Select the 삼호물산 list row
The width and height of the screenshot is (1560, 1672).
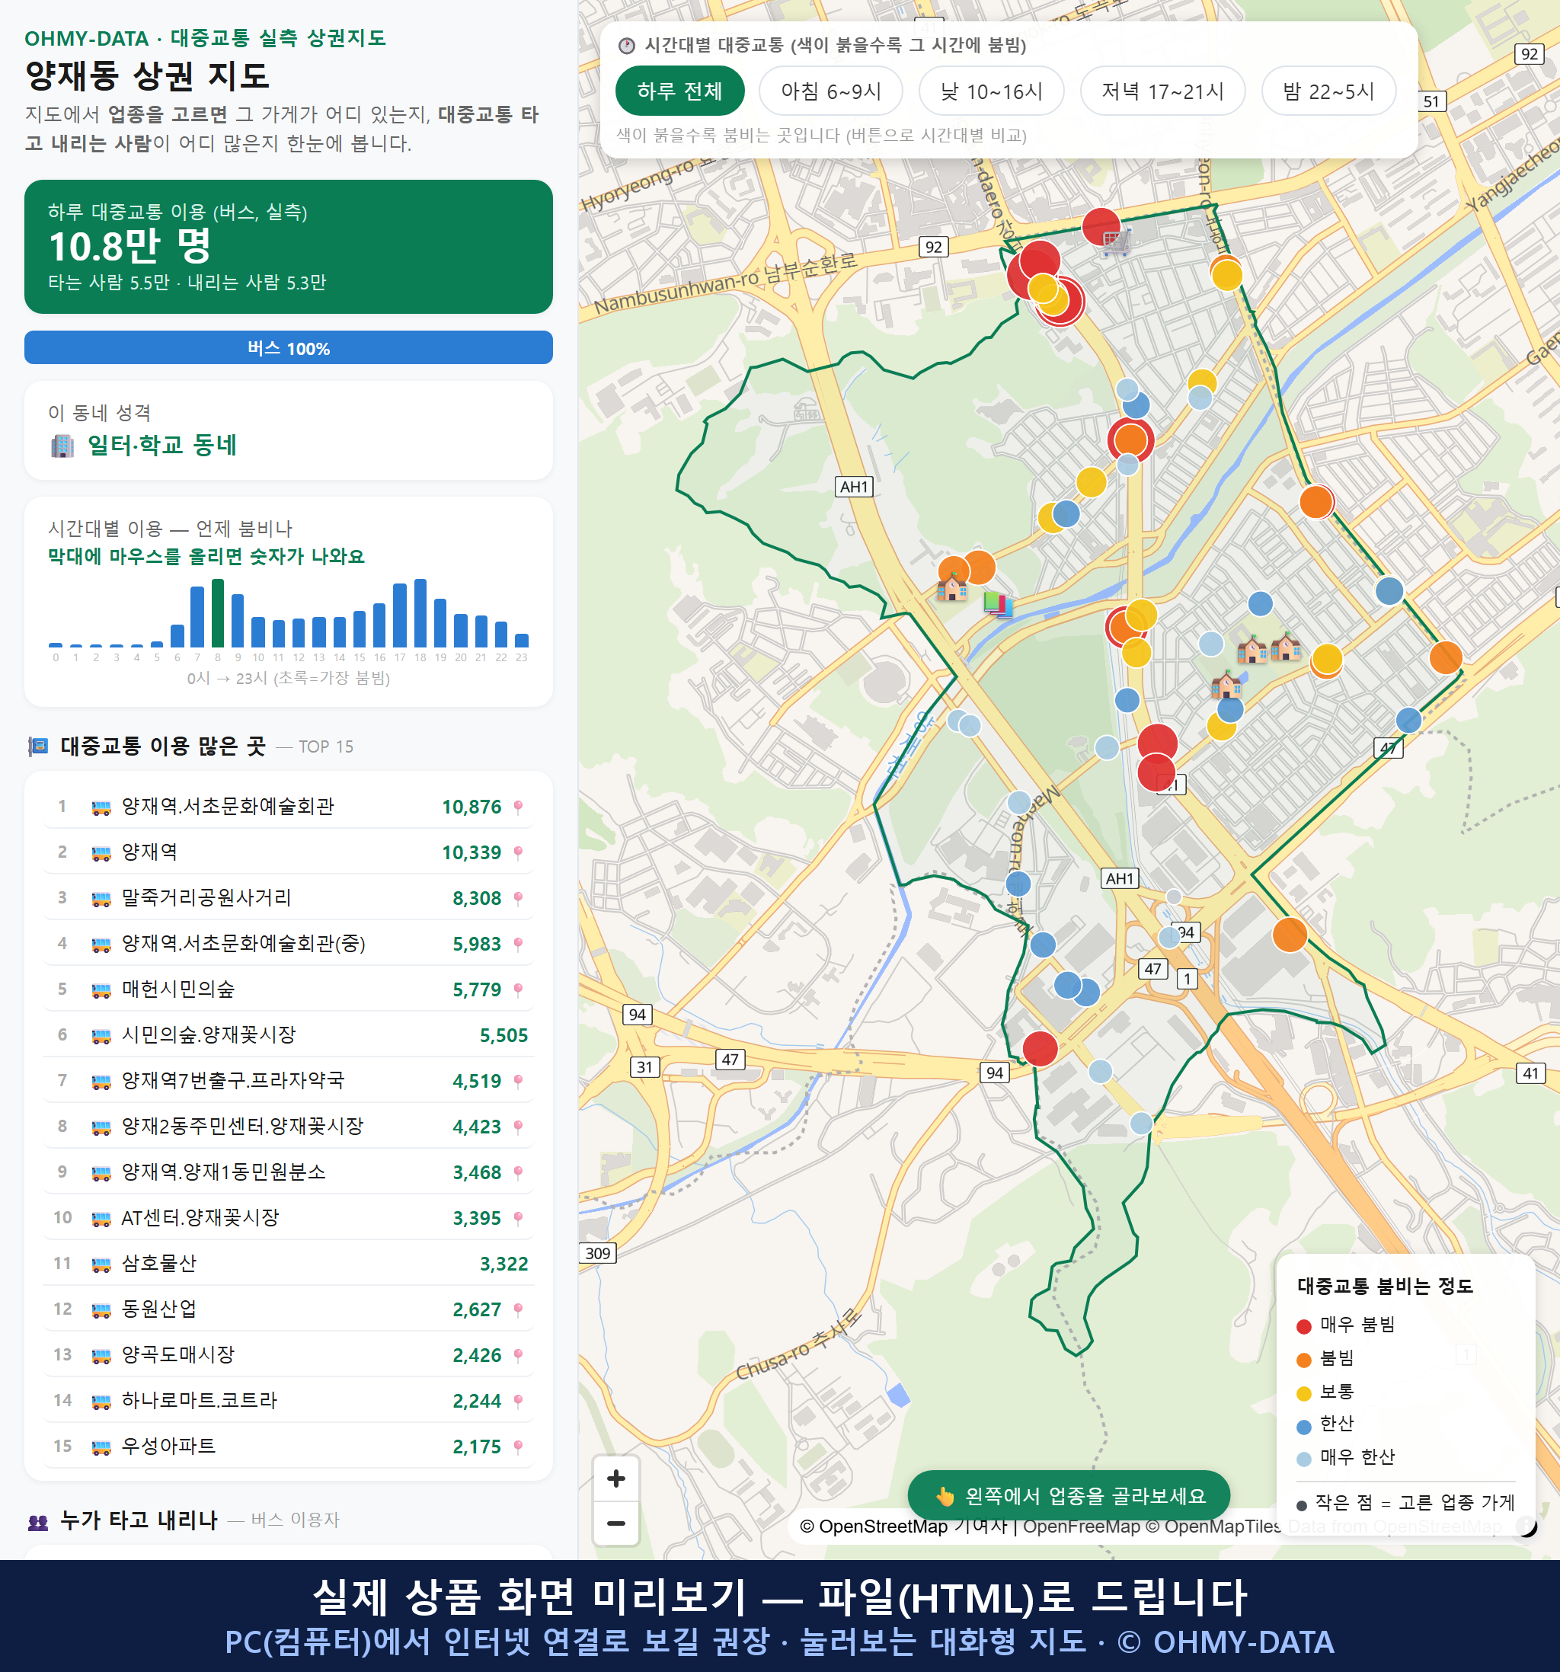[x=289, y=1263]
